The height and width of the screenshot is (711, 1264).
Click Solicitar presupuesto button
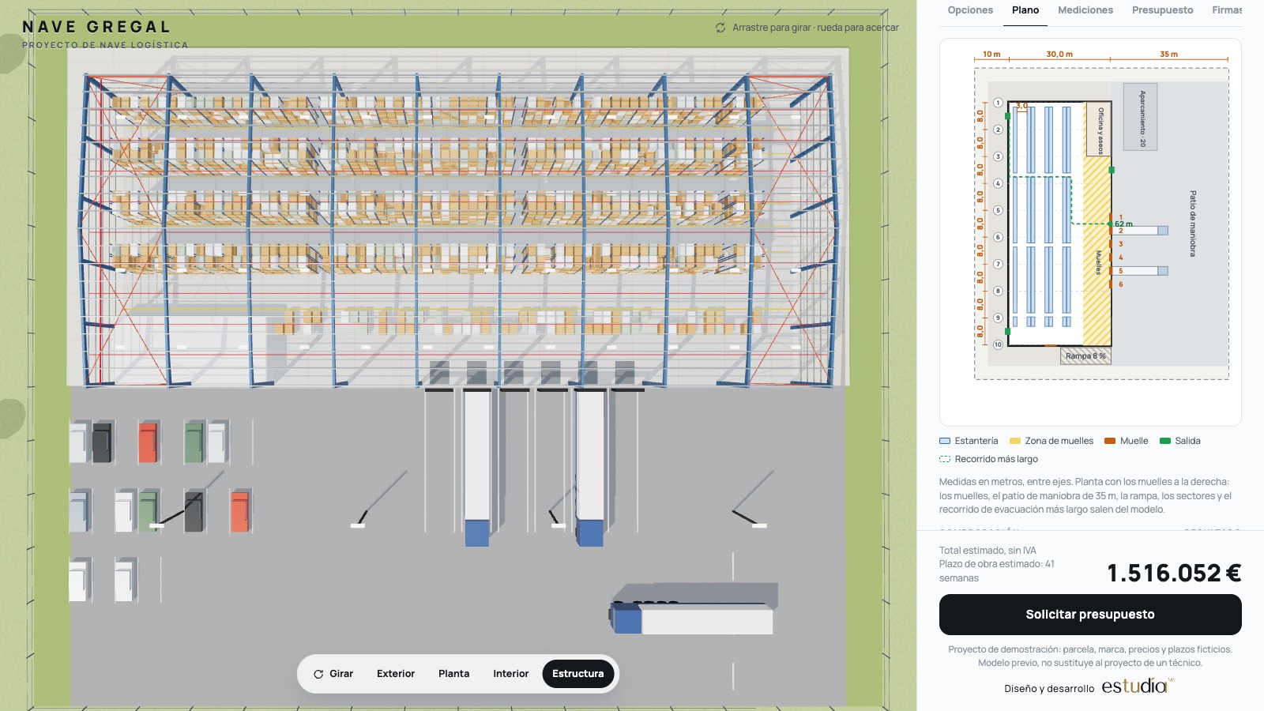click(x=1090, y=615)
